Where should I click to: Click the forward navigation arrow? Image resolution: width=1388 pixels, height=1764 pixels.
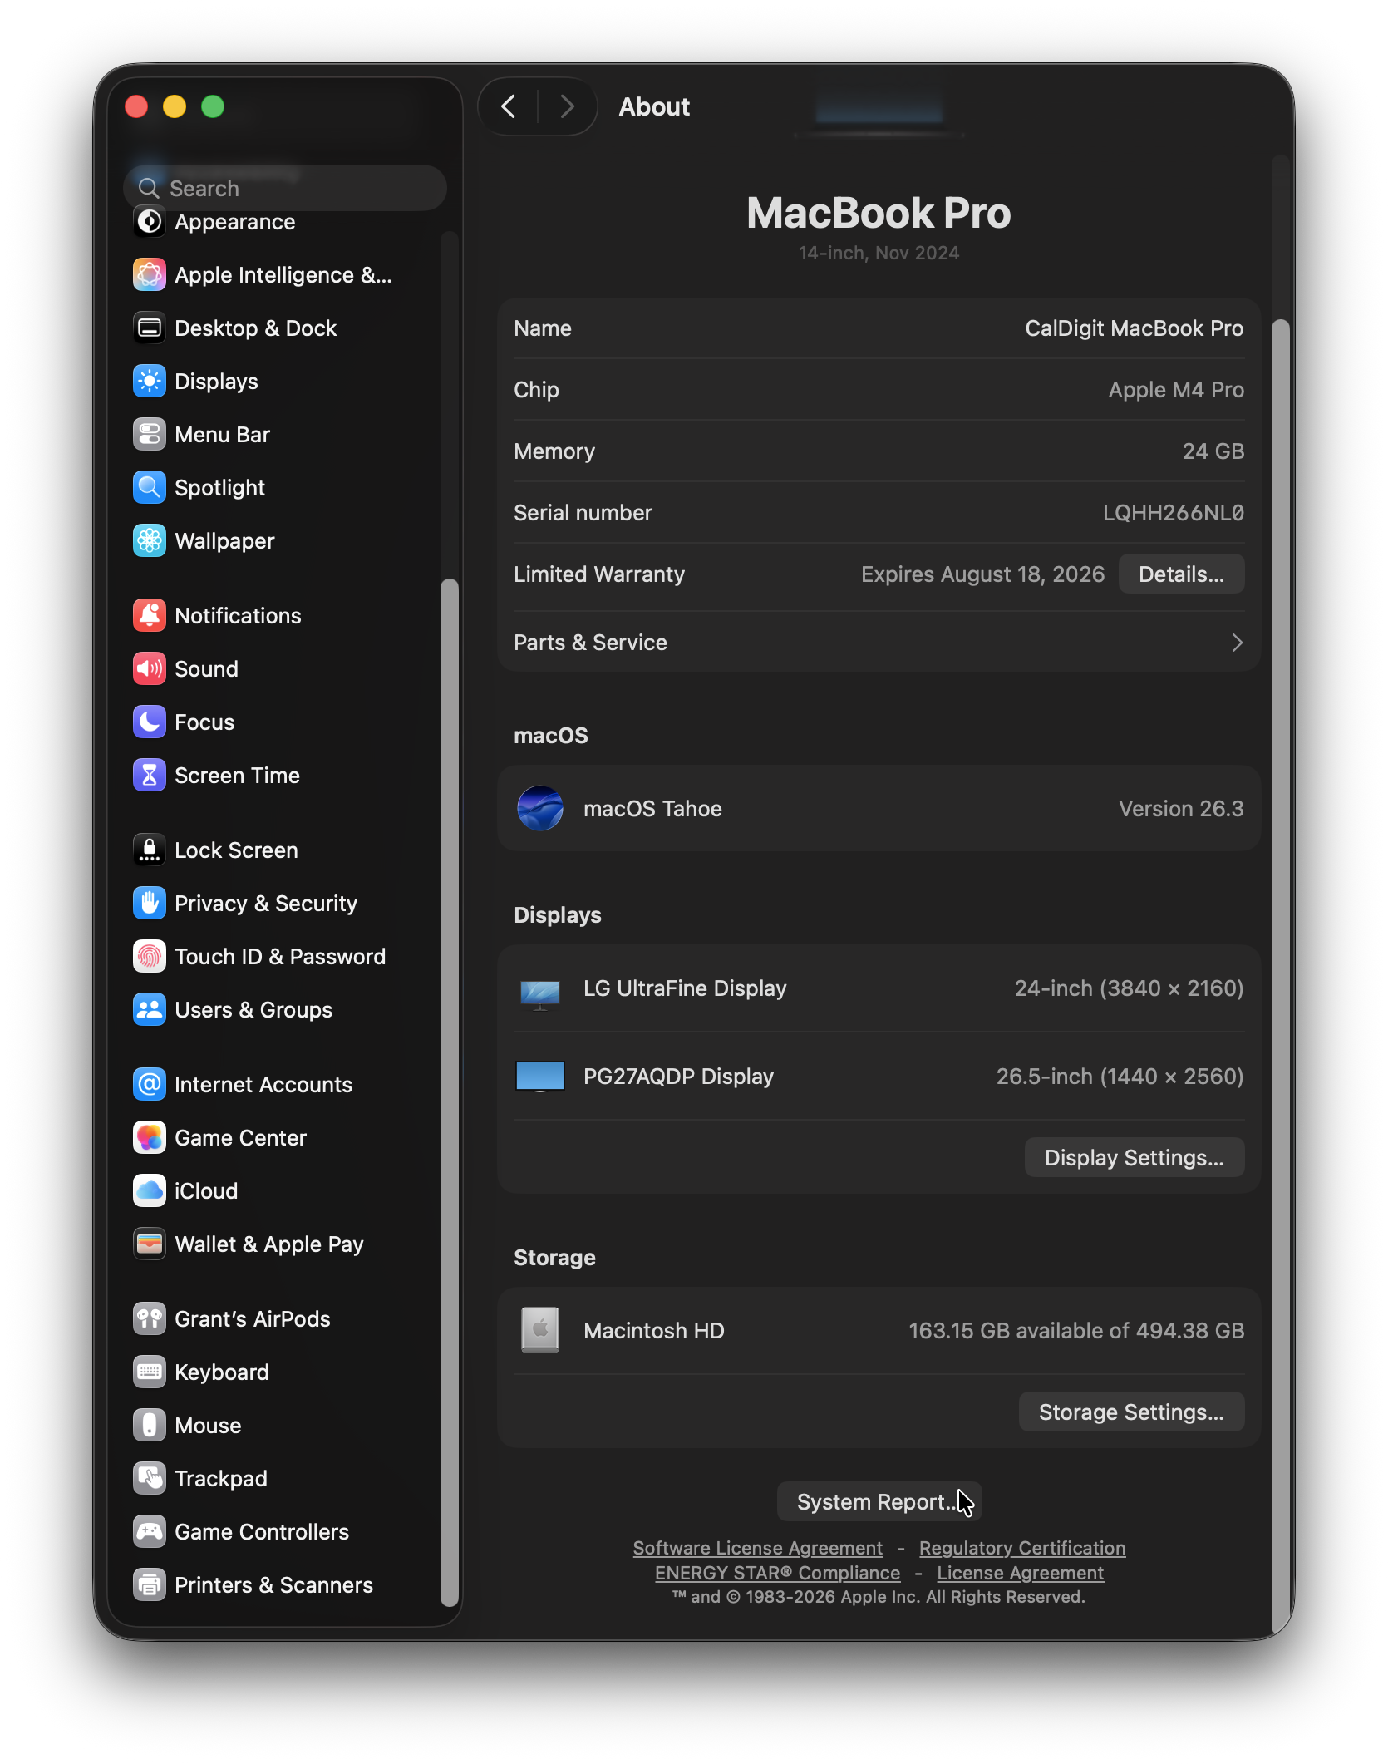point(566,106)
